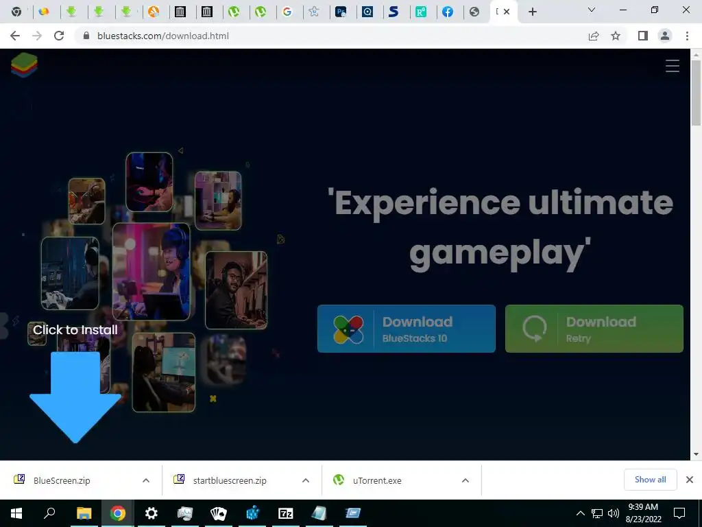
Task: Open the uTorrent.exe download
Action: 377,480
